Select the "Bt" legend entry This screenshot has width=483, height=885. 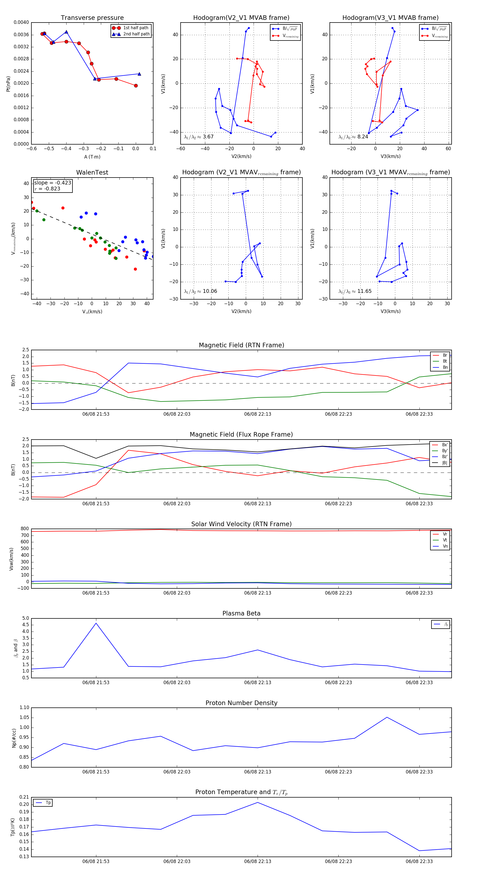tap(440, 361)
